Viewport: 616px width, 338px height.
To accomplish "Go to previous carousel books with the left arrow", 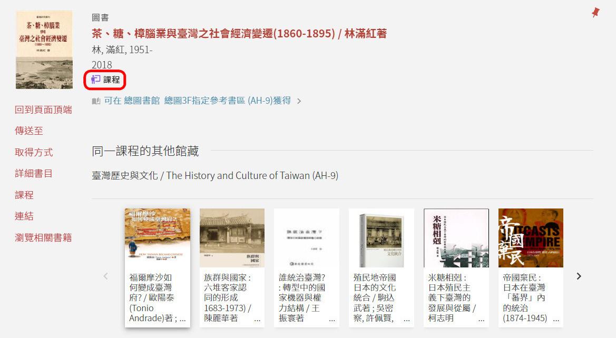I will [106, 276].
